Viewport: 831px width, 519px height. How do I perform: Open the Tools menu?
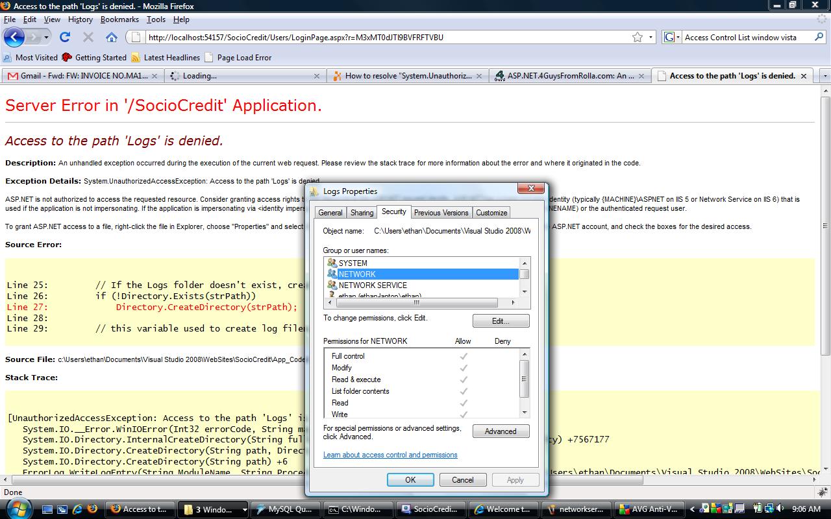coord(156,19)
